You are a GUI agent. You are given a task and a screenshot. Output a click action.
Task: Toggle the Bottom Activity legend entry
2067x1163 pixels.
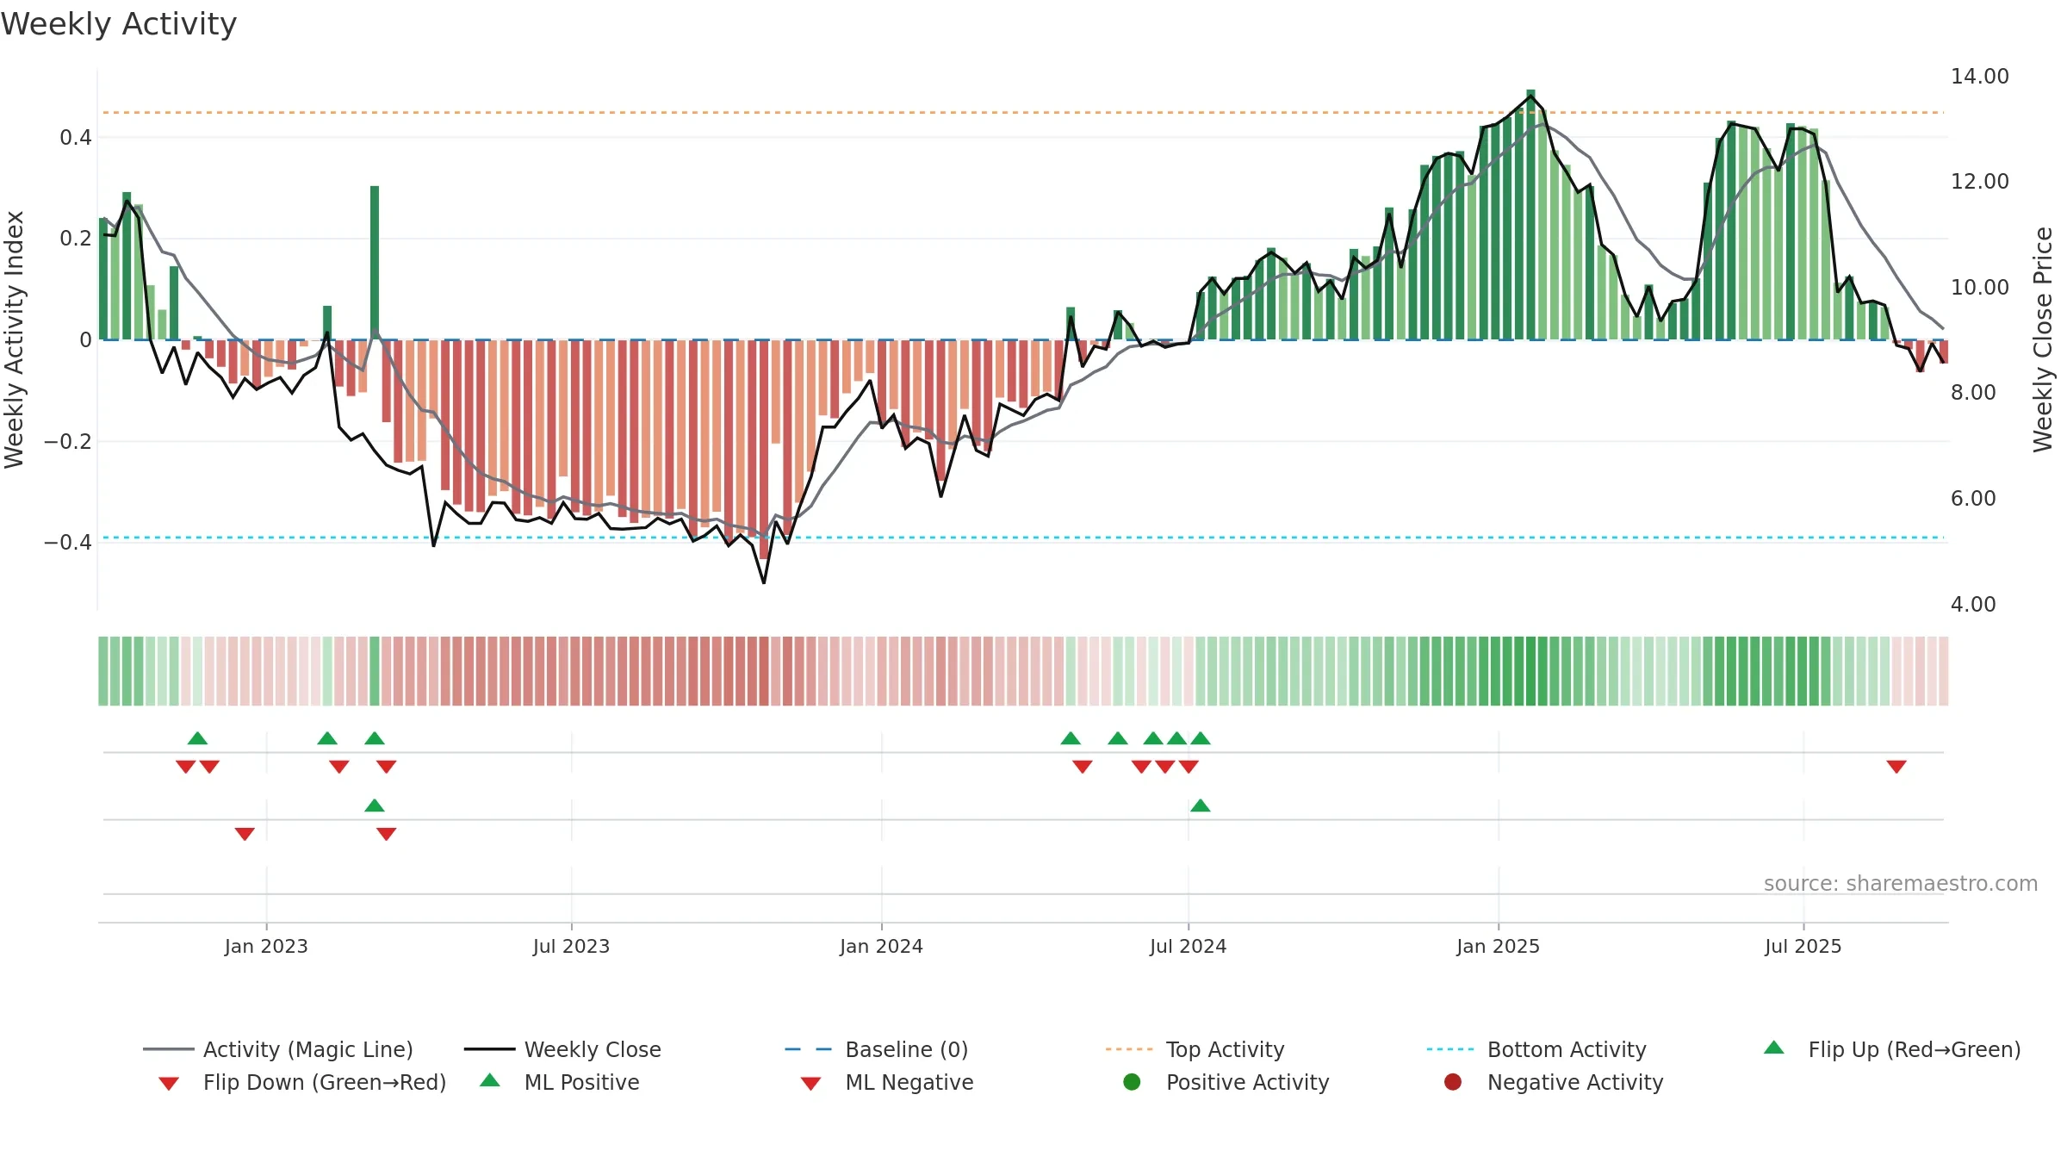[x=1536, y=1049]
